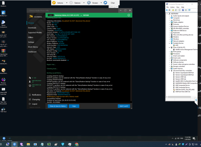The height and width of the screenshot is (147, 201).
Task: Open the Options dropdown arrow
Action: pyautogui.click(x=84, y=3)
